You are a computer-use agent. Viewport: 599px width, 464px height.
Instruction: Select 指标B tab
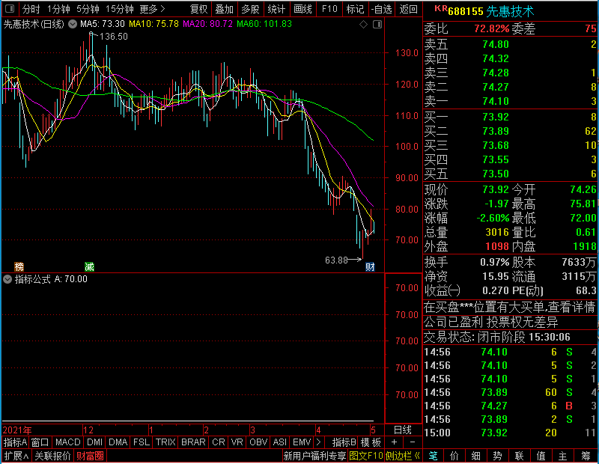(344, 442)
